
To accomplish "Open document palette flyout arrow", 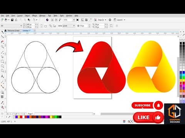I will (7, 117).
